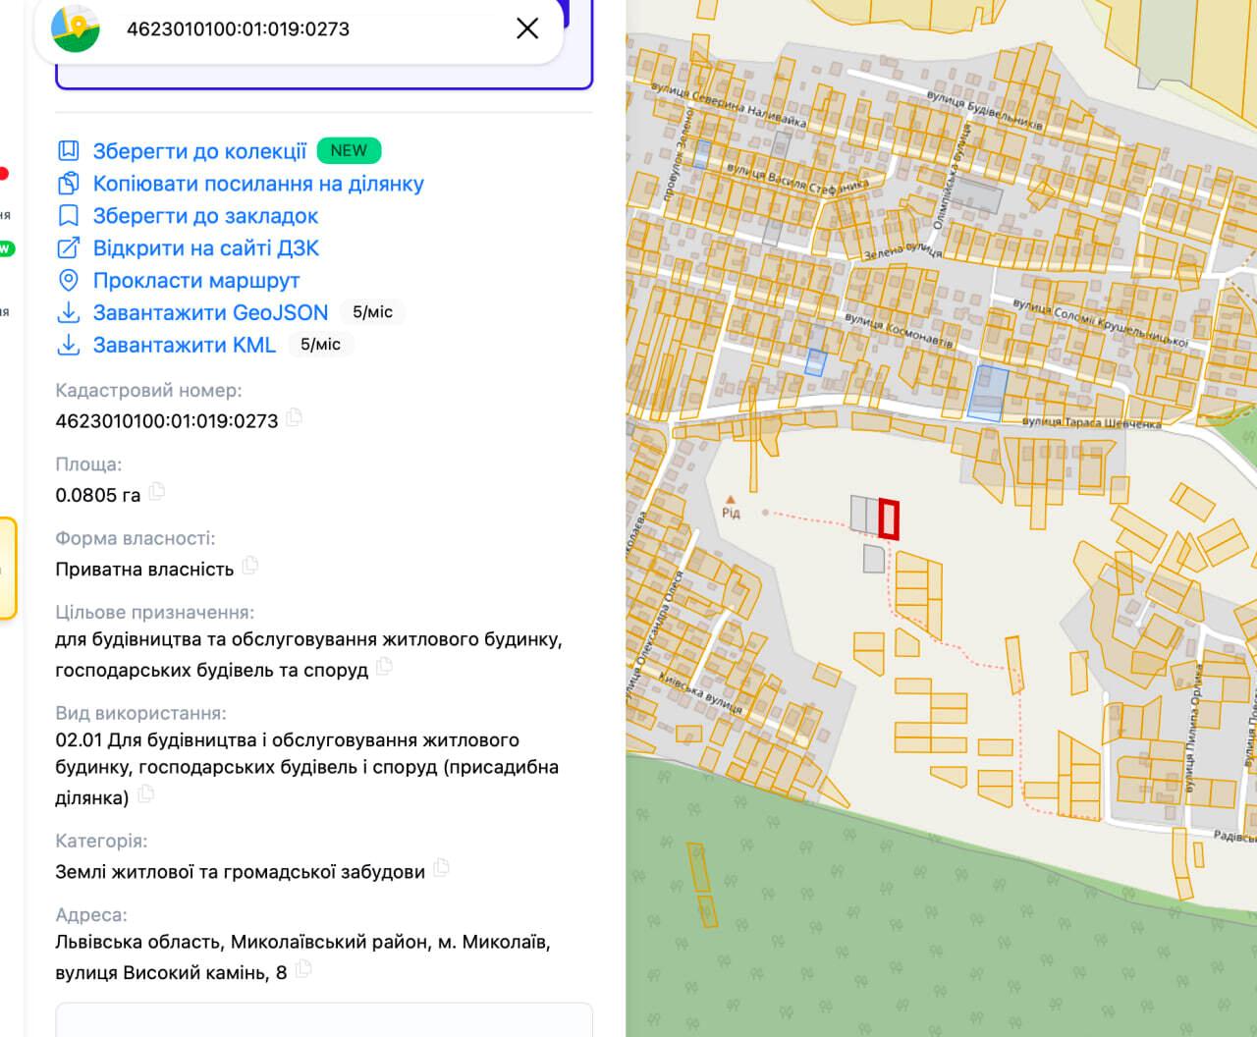Copy the 'Вид використання' value icon
This screenshot has height=1037, width=1257.
point(146,793)
